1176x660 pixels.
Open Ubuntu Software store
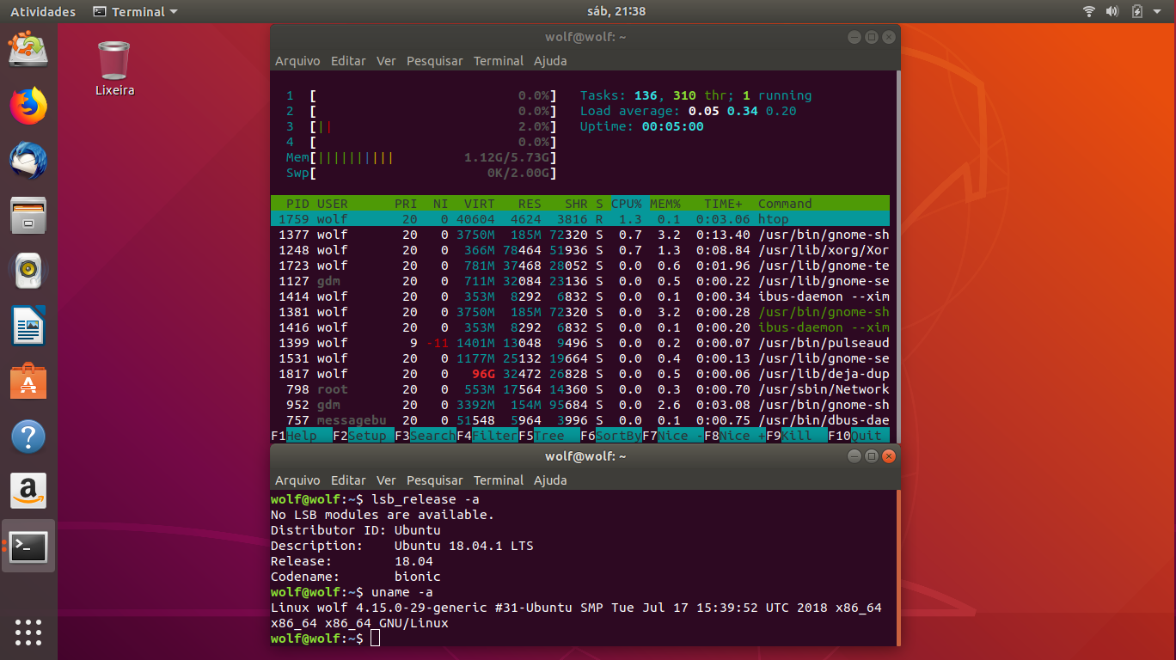click(28, 381)
